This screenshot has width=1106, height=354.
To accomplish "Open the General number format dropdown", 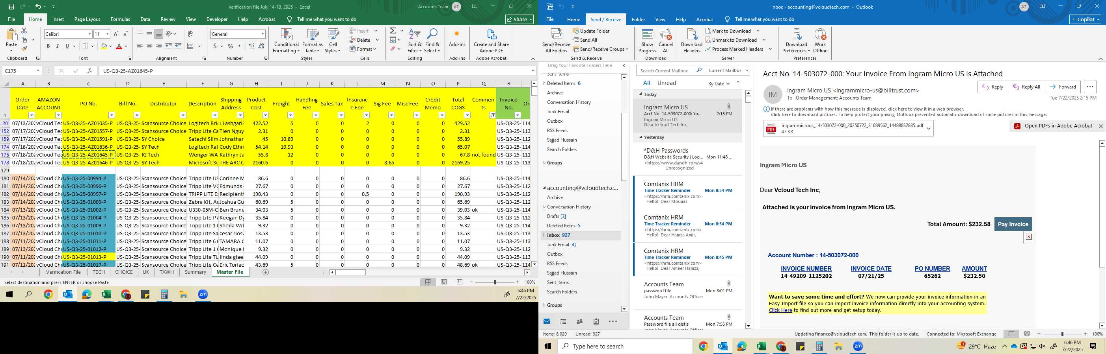I will [x=263, y=34].
